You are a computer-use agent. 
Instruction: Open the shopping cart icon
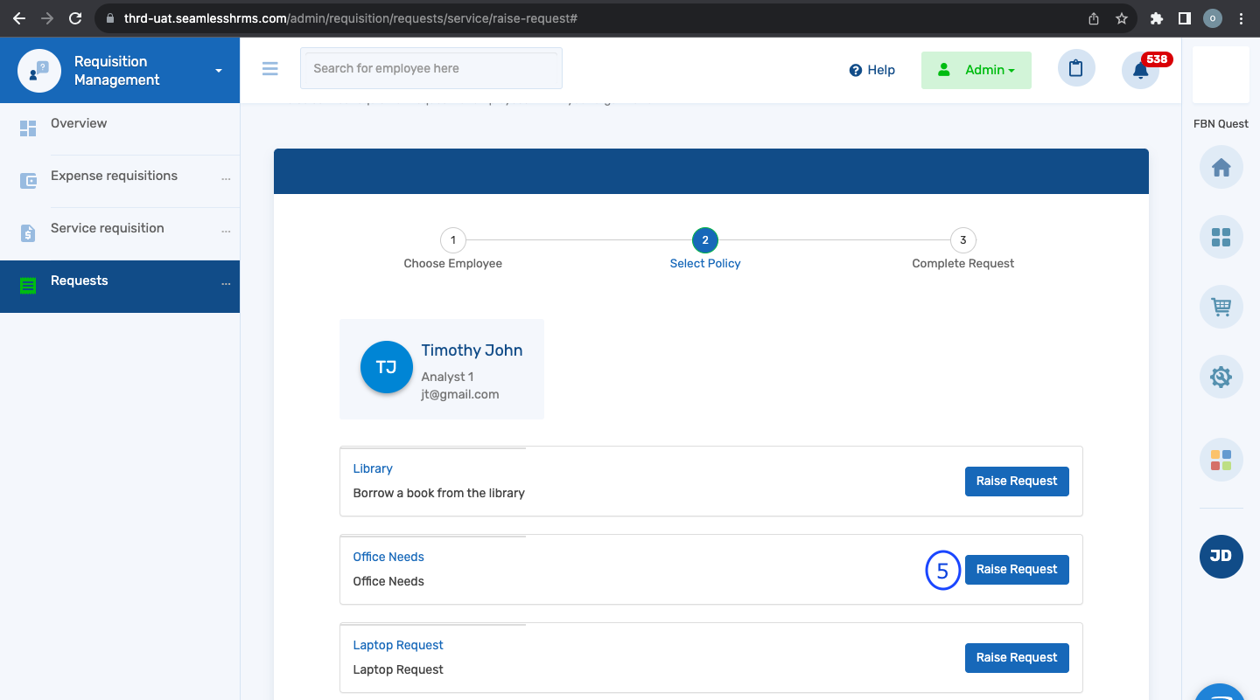[1221, 307]
